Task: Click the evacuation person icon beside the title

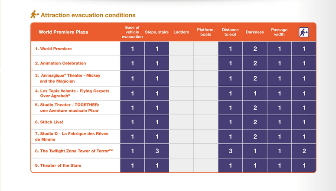Action: pyautogui.click(x=35, y=15)
